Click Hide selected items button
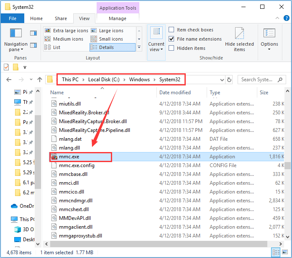The image size is (292, 258). pos(239,39)
